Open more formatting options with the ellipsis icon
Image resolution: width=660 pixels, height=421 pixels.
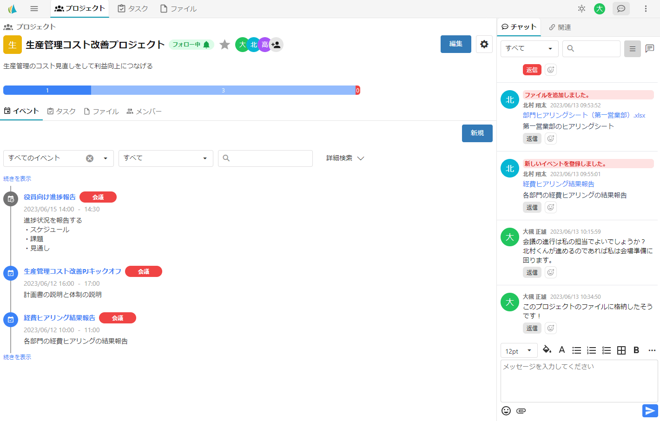pyautogui.click(x=652, y=350)
